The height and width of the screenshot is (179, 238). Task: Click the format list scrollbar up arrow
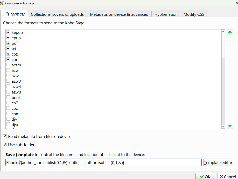coord(223,31)
